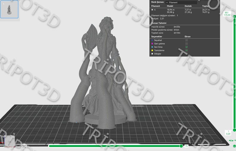Viewport: 236px width, 151px height.
Task: Click the Dikişler option label
Action: click(158, 54)
